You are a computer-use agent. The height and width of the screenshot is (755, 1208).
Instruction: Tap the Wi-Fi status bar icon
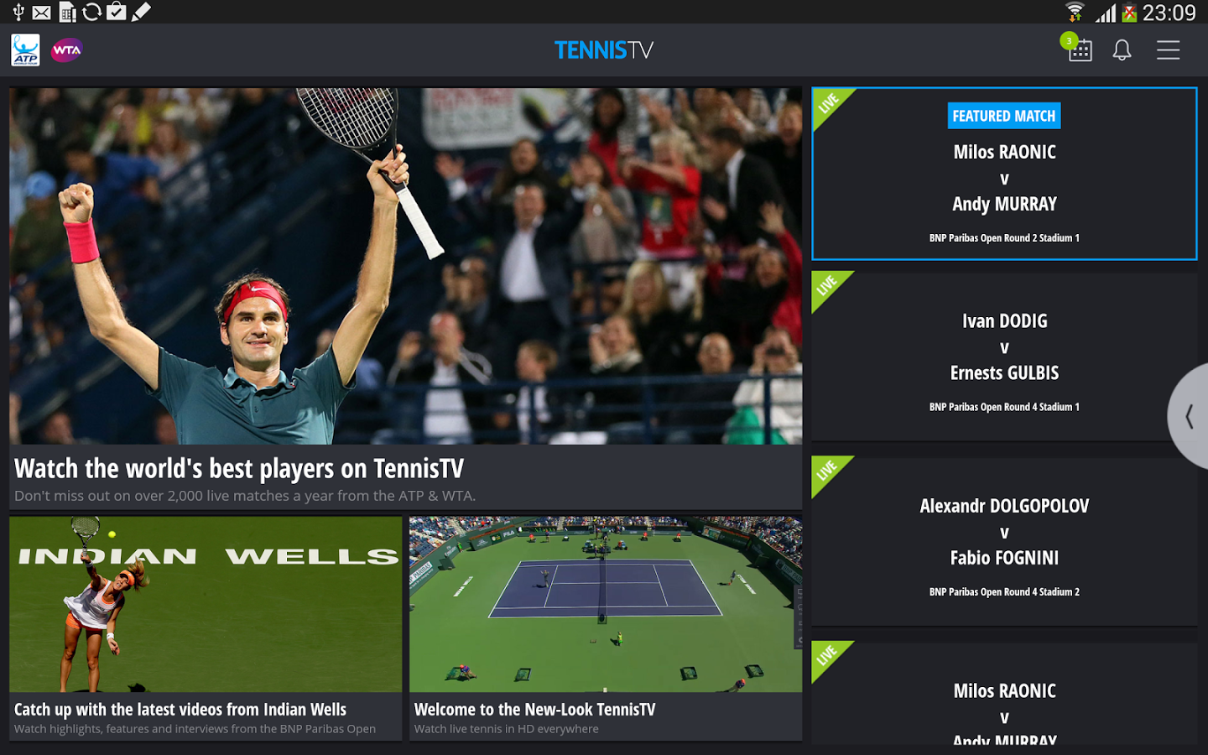pos(1075,13)
